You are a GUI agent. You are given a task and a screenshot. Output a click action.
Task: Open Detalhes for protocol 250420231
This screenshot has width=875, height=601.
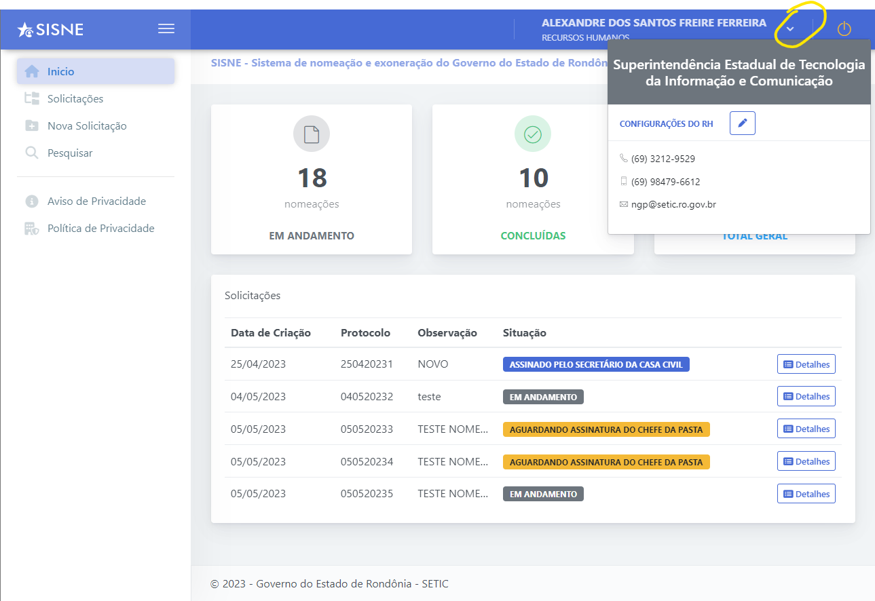coord(806,364)
